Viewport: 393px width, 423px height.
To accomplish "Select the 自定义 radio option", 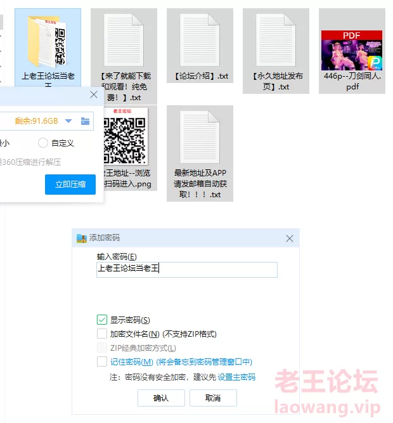I will pos(43,143).
